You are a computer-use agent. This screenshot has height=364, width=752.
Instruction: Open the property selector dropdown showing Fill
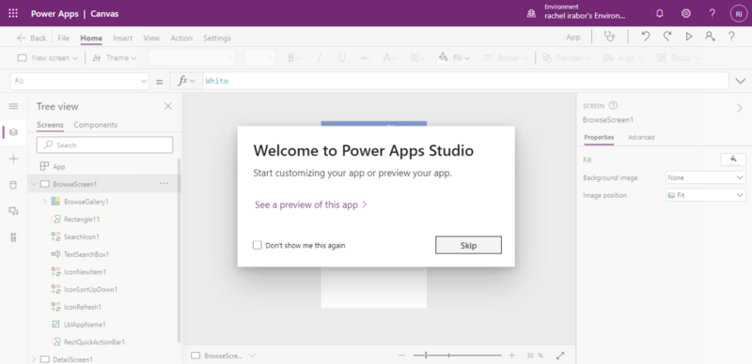click(79, 82)
